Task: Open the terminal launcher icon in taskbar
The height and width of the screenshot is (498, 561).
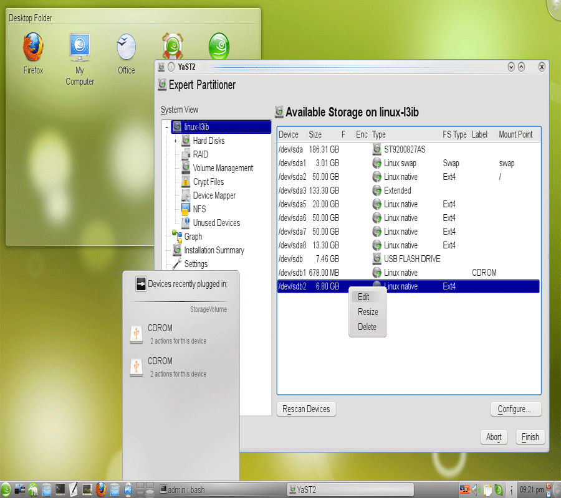Action: [x=60, y=490]
